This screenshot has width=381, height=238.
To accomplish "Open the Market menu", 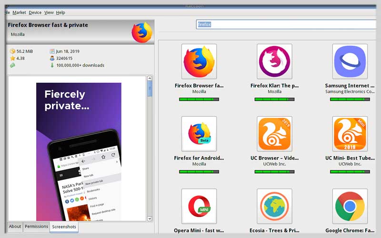I will 19,12.
